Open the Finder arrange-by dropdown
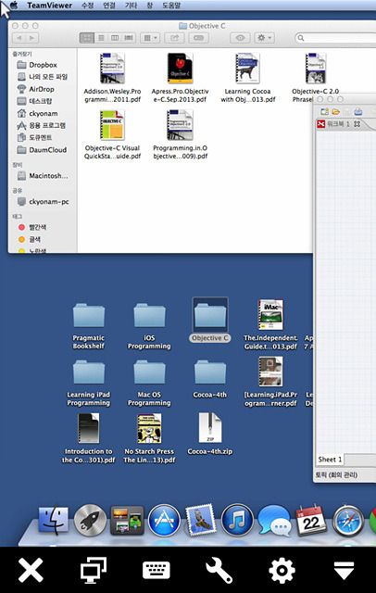The width and height of the screenshot is (376, 593). (150, 38)
